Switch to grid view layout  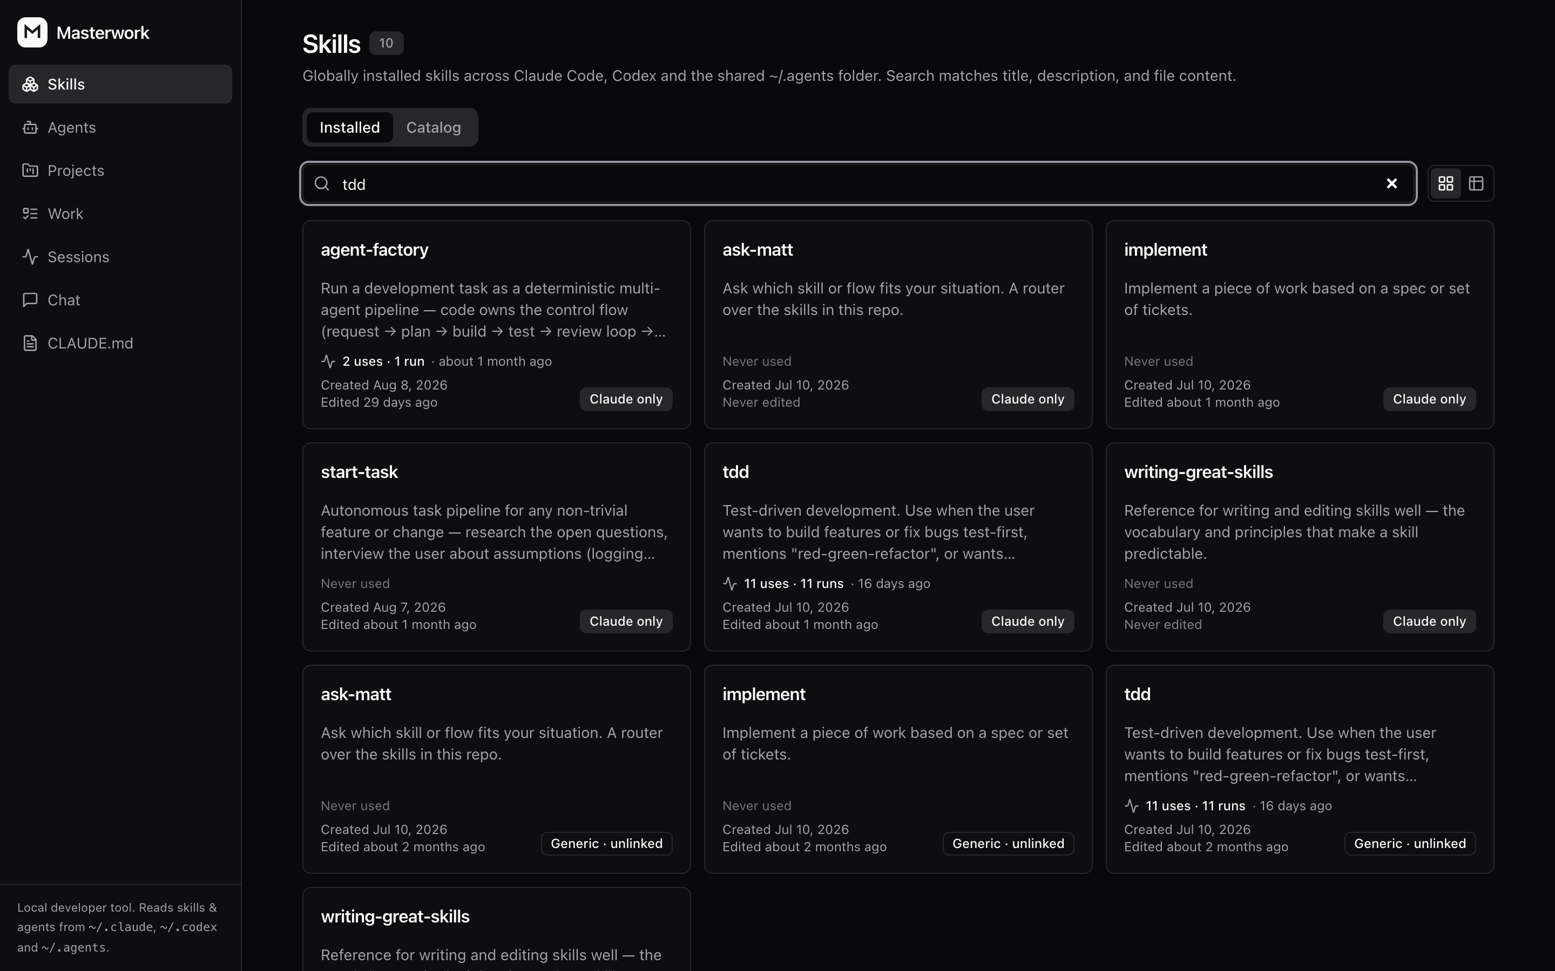click(1446, 183)
